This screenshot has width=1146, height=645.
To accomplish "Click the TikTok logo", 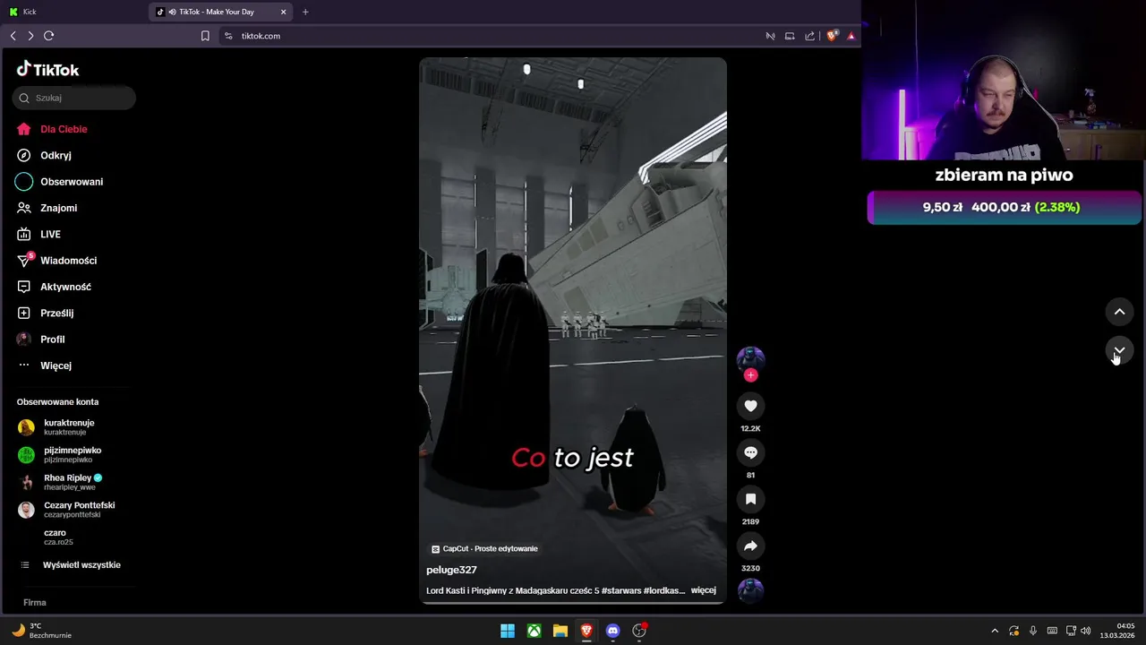I will click(47, 70).
